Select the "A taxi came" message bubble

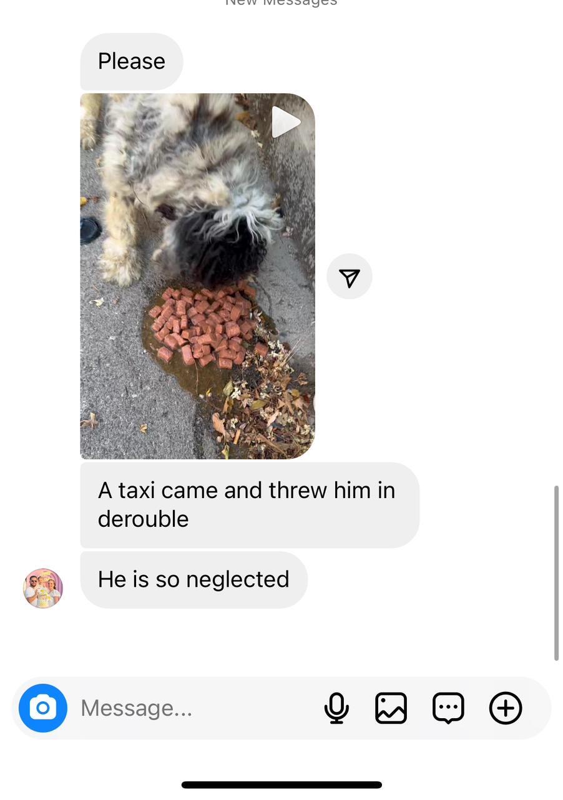250,505
